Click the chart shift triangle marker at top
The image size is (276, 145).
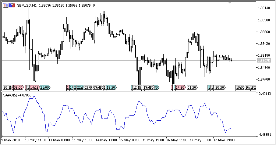click(230, 3)
